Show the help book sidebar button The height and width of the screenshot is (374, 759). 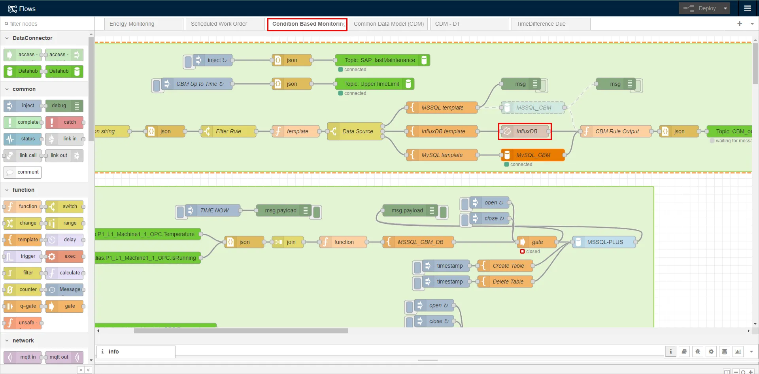tap(684, 351)
